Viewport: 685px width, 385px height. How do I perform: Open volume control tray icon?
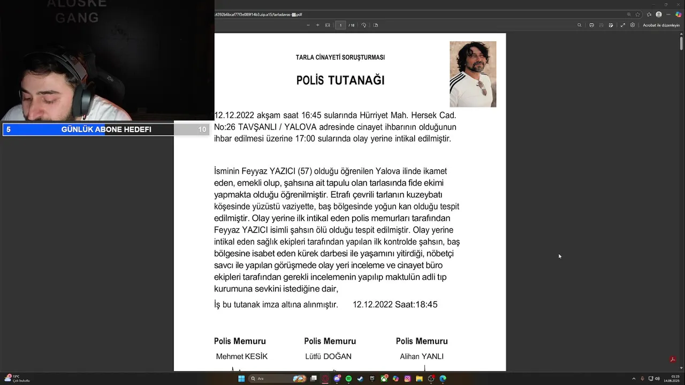pos(657,379)
